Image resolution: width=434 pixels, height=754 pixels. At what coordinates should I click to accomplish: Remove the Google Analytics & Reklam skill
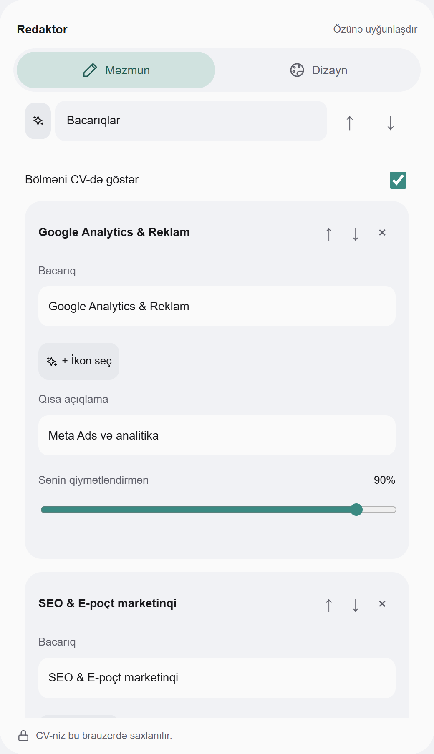[382, 233]
